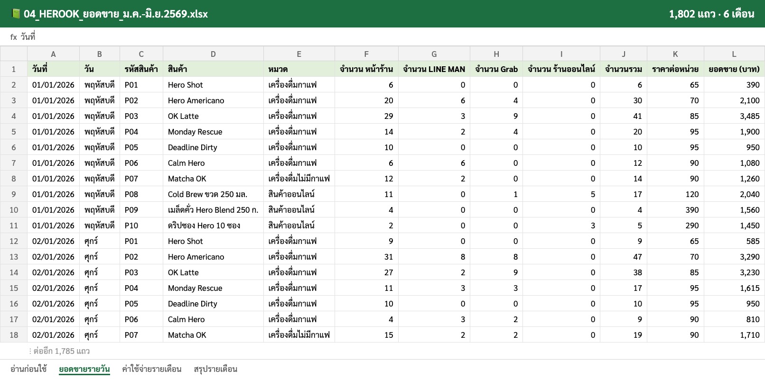
Task: Click the จำนวน Grab header cell
Action: pos(496,69)
